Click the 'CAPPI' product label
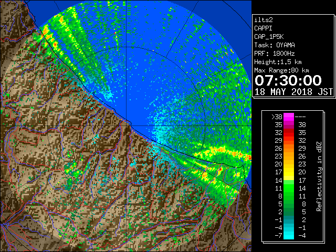The width and height of the screenshot is (336, 252). (x=263, y=28)
